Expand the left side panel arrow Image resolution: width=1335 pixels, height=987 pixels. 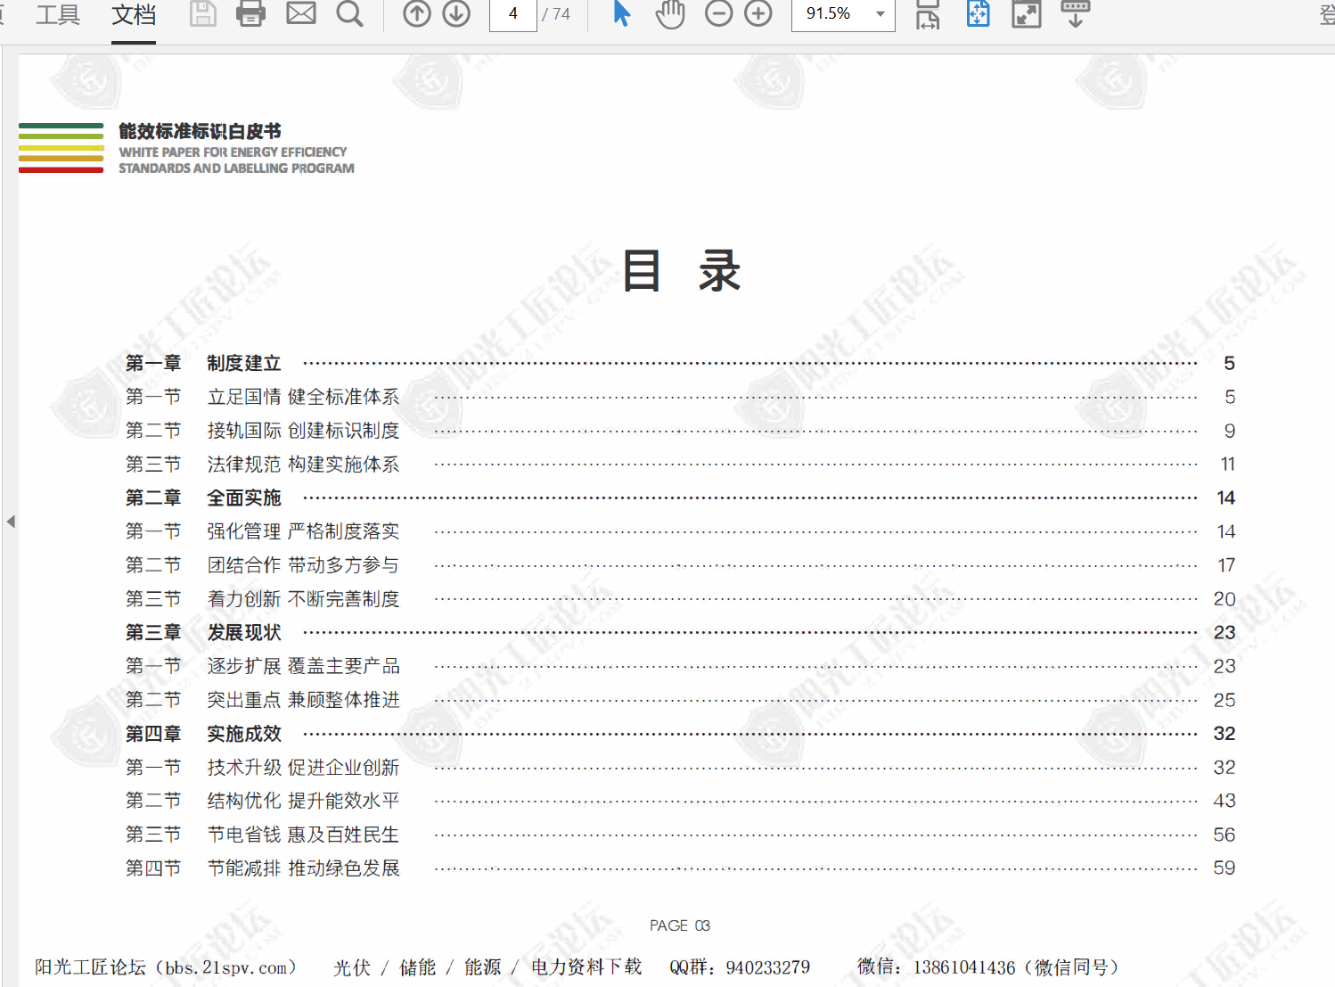11,522
